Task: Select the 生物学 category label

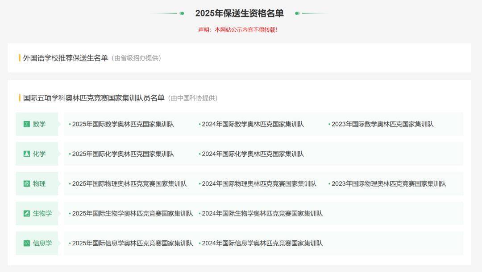Action: pyautogui.click(x=42, y=214)
